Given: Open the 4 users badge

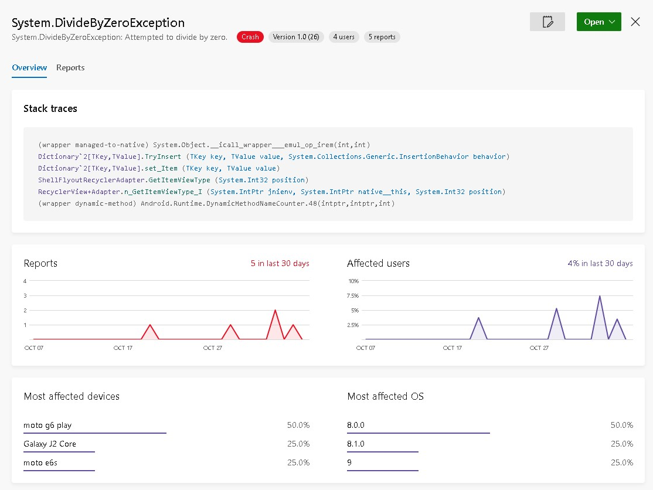Looking at the screenshot, I should [343, 36].
